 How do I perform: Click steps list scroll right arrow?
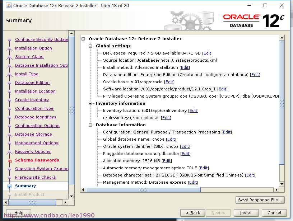coord(65,202)
